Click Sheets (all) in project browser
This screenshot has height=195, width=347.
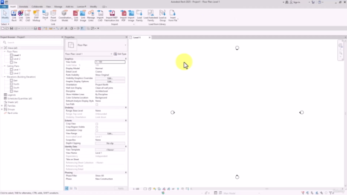point(12,102)
